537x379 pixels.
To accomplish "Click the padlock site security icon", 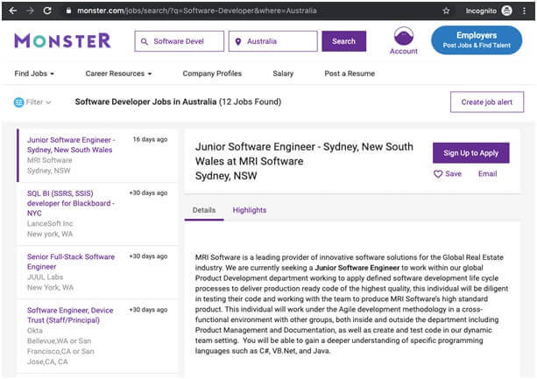I will tap(68, 11).
